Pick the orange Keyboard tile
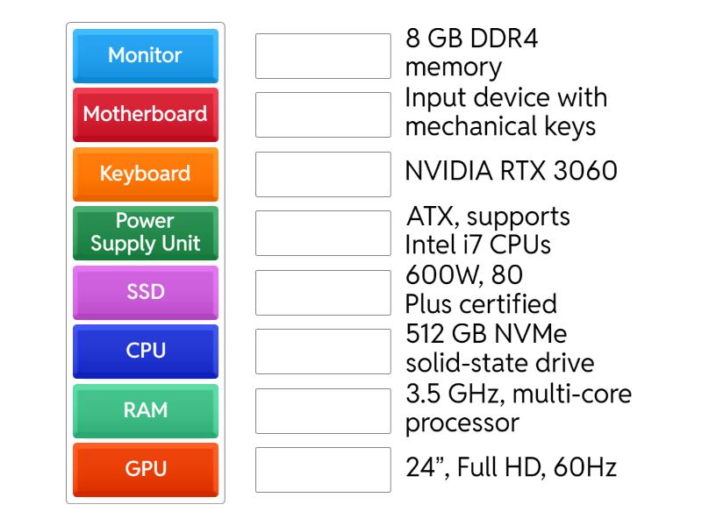Viewport: 702px width, 526px height. tap(146, 174)
